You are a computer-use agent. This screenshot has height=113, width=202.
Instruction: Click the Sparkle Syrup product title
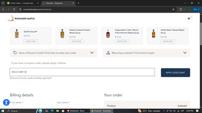[x=30, y=31]
